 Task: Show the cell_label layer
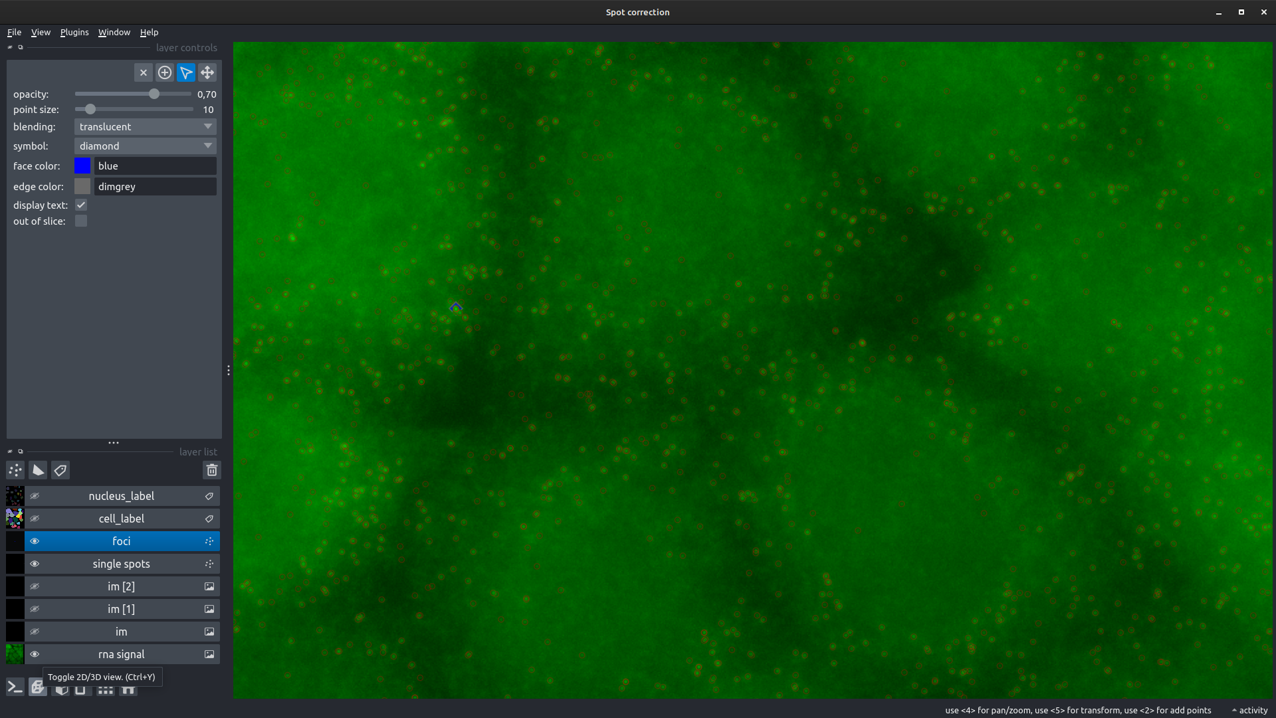pos(35,519)
